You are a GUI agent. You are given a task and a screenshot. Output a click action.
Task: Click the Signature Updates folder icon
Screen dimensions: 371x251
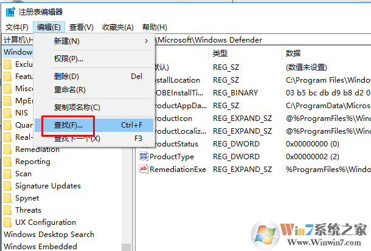[8, 186]
